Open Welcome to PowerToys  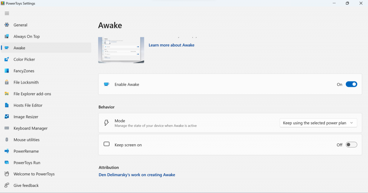[x=46, y=174]
